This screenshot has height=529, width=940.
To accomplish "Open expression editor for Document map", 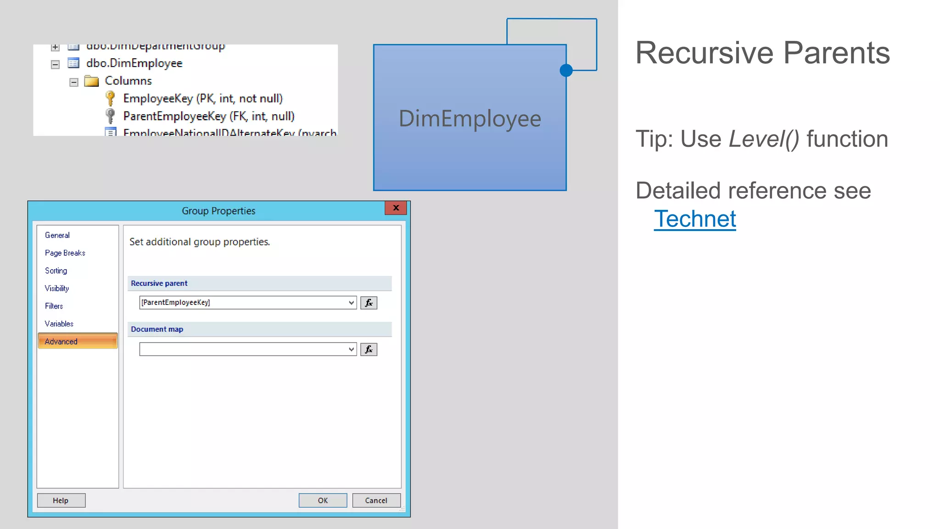I will click(369, 349).
